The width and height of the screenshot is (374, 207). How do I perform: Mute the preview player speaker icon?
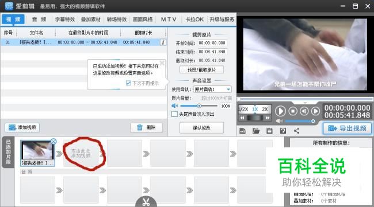click(x=279, y=121)
